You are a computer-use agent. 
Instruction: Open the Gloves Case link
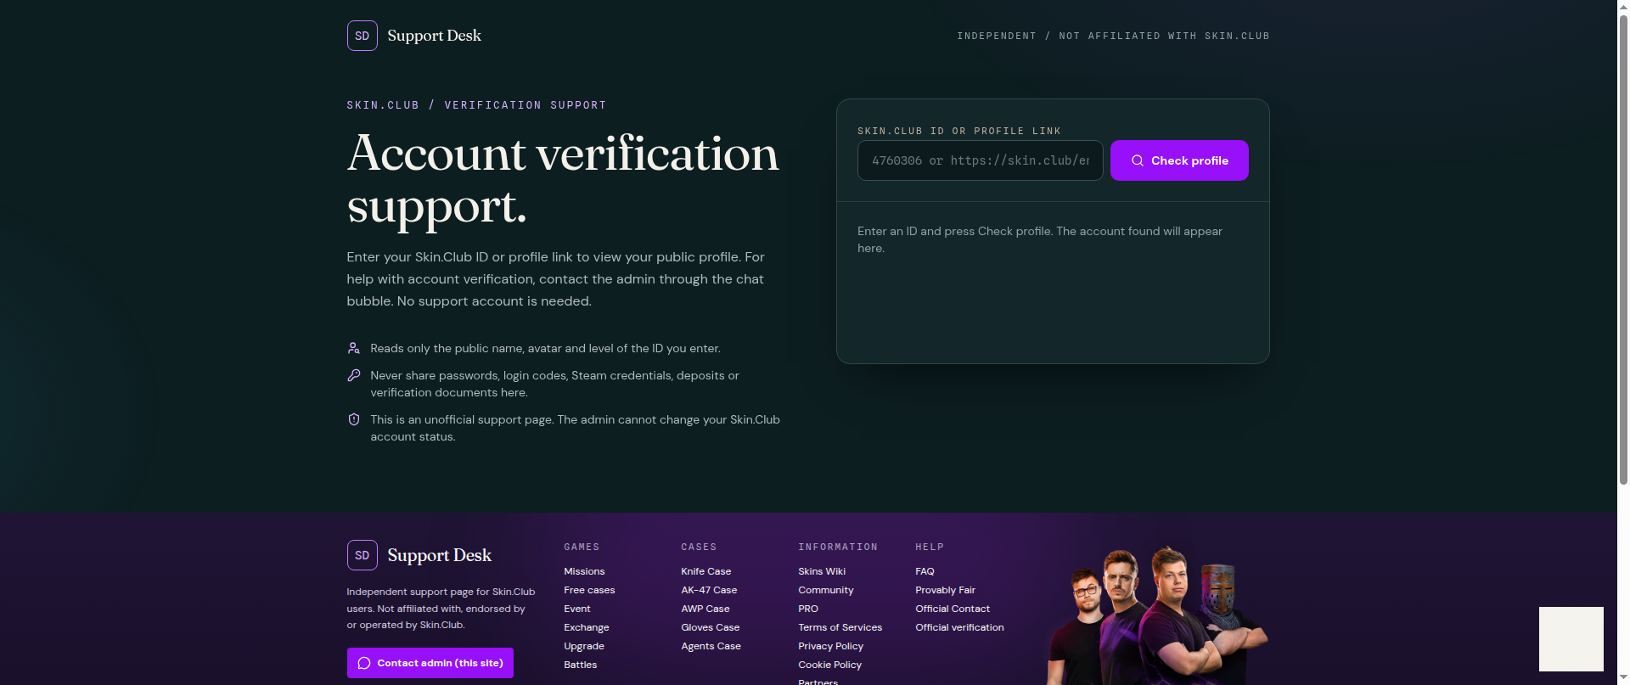[711, 627]
